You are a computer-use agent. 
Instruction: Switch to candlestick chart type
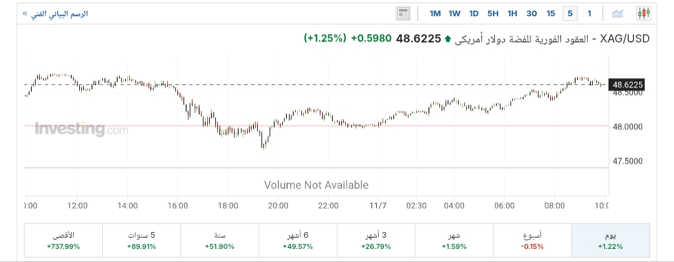click(643, 13)
